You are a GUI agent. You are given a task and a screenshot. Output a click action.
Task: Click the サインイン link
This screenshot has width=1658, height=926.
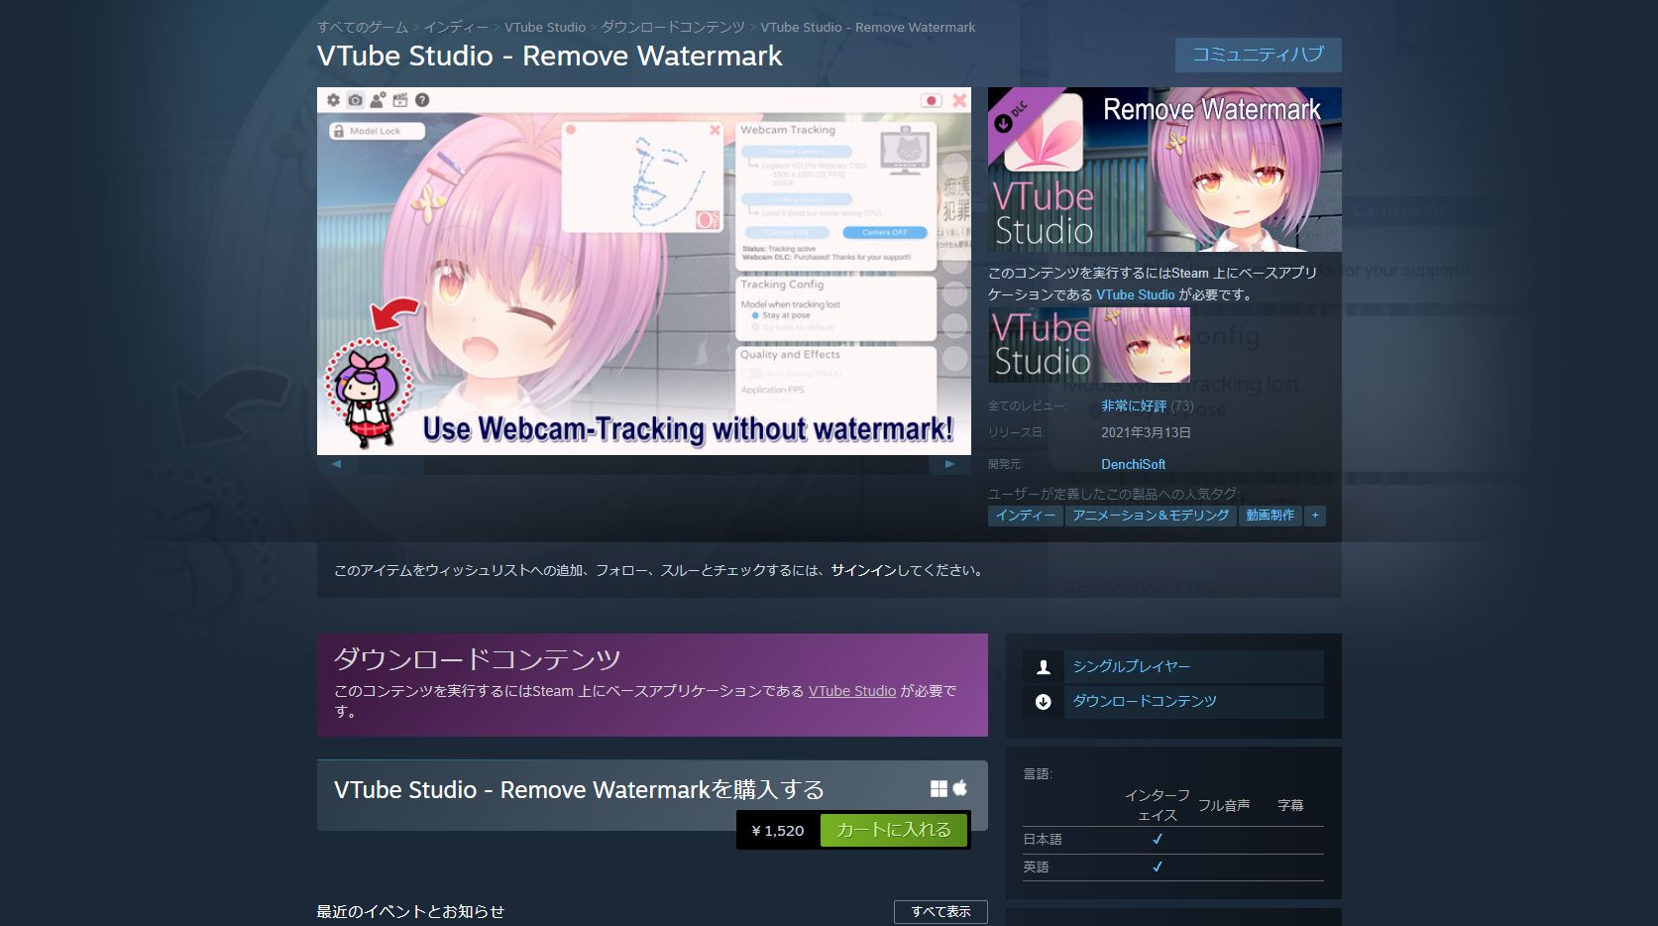tap(863, 570)
